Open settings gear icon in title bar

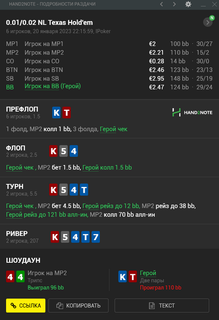point(188,4)
